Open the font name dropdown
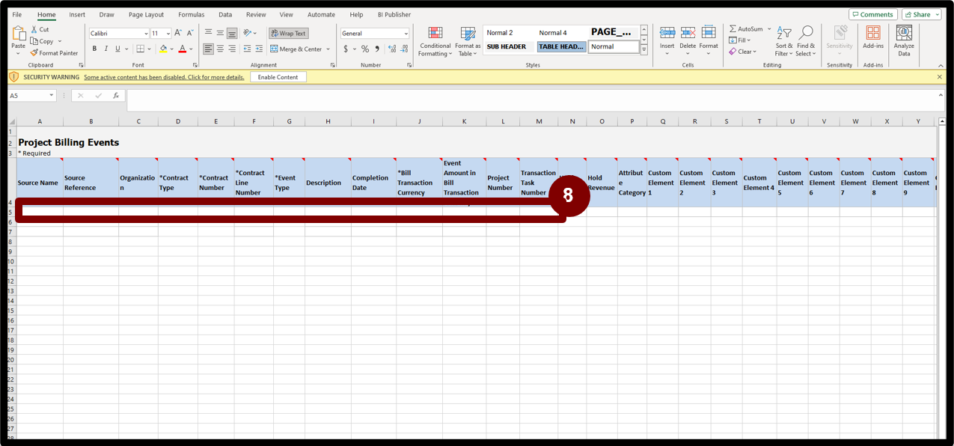Viewport: 954px width, 446px height. [x=146, y=34]
